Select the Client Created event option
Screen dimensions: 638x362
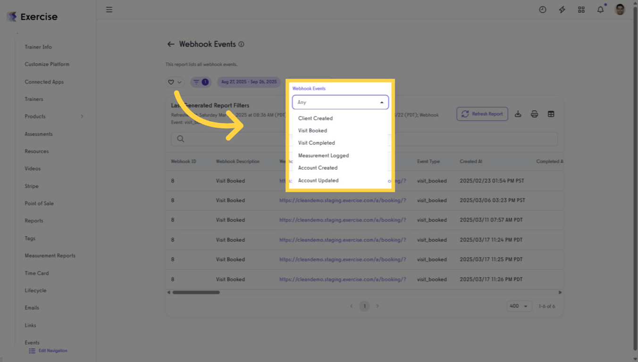pos(315,118)
